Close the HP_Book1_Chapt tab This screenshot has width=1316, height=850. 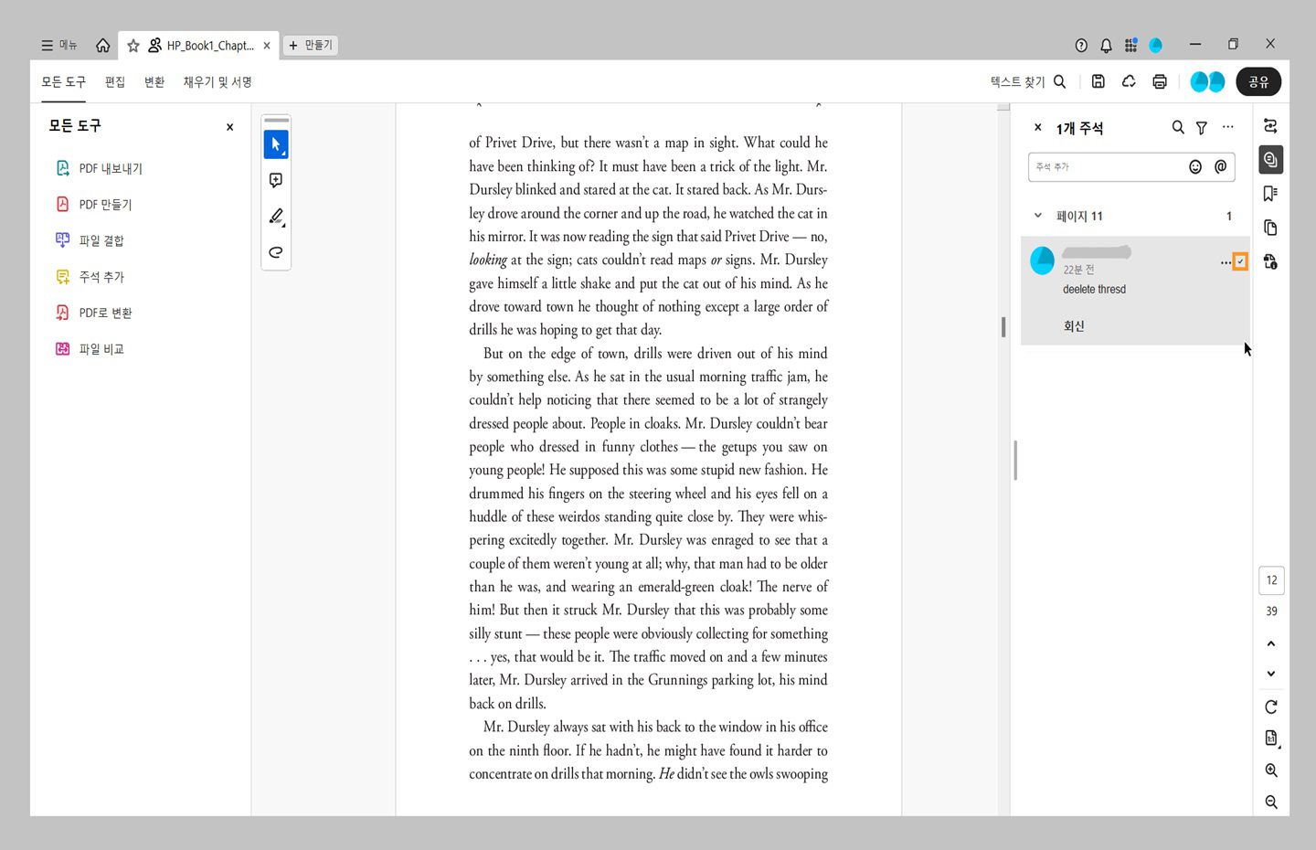click(x=267, y=45)
